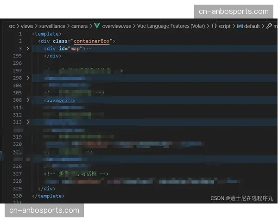Select the default breadcrumb item

(252, 26)
